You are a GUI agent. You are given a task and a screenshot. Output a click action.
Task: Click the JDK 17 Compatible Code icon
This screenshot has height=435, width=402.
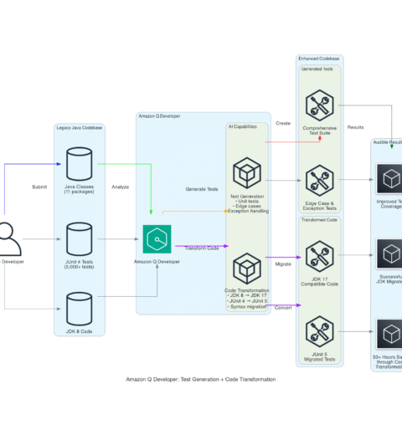coord(320,256)
